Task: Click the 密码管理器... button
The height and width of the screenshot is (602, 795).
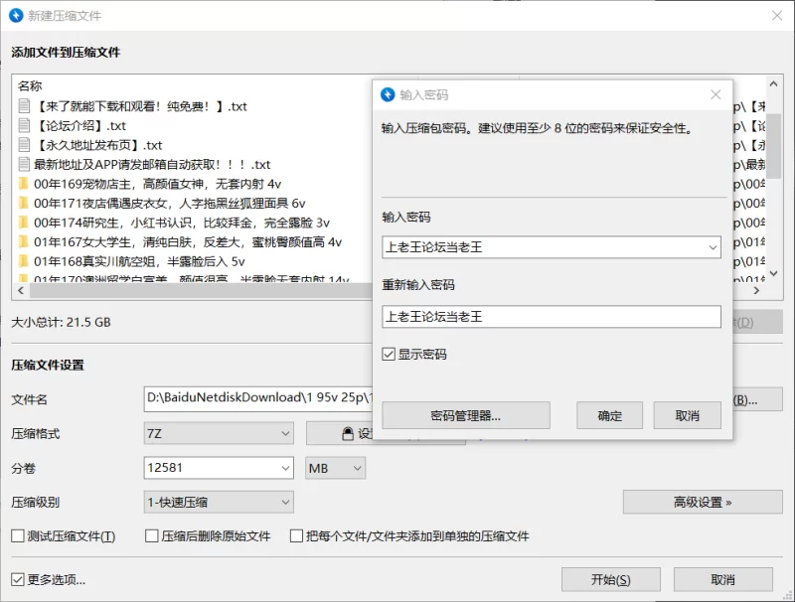Action: point(466,415)
